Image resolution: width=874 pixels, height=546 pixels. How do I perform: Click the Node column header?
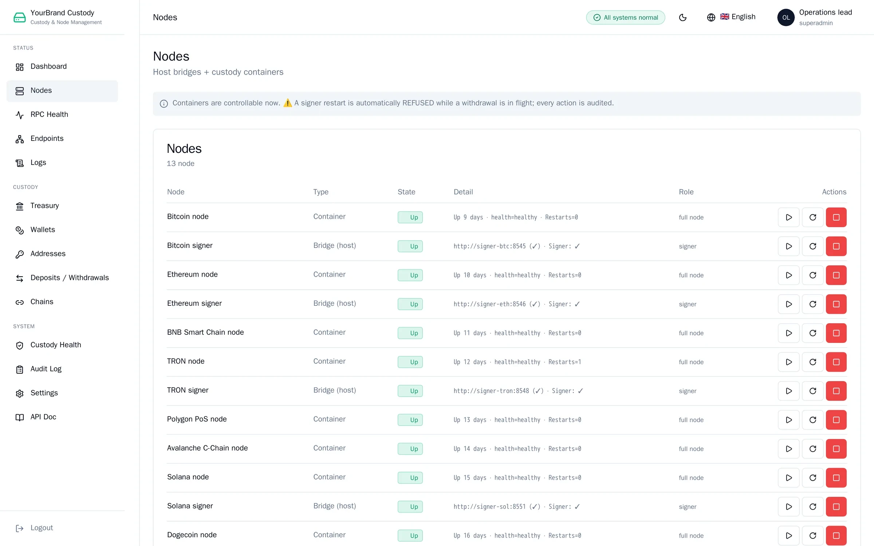[x=176, y=192]
